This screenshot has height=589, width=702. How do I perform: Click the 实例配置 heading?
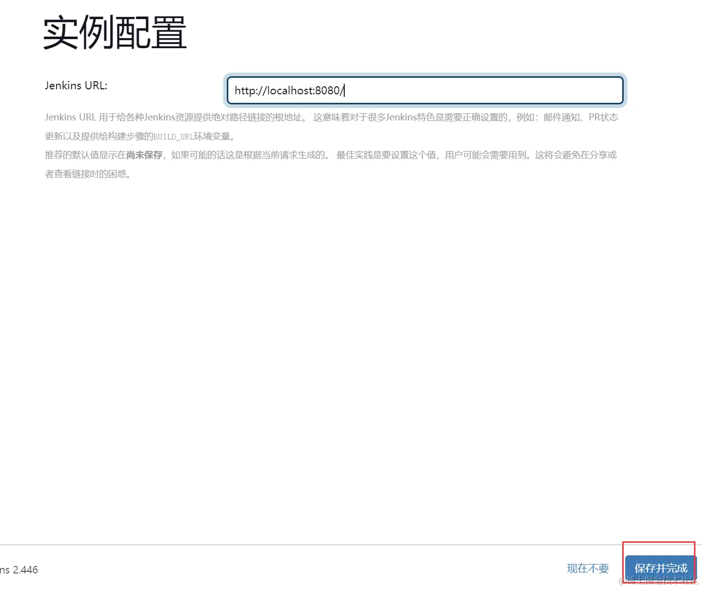[115, 32]
